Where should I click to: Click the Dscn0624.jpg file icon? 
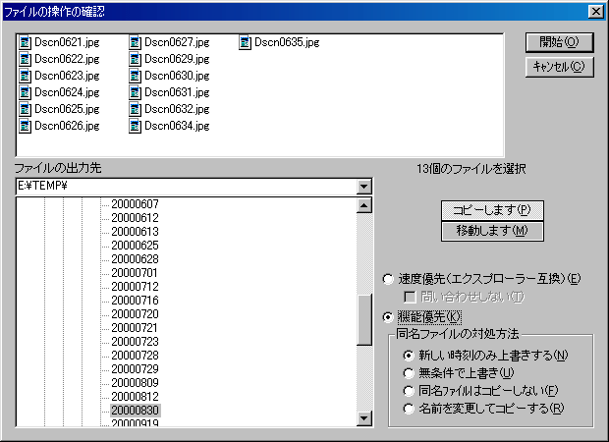pos(25,92)
